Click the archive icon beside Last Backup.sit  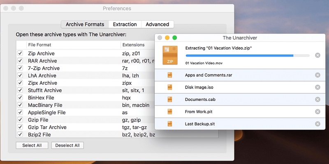tap(170, 124)
